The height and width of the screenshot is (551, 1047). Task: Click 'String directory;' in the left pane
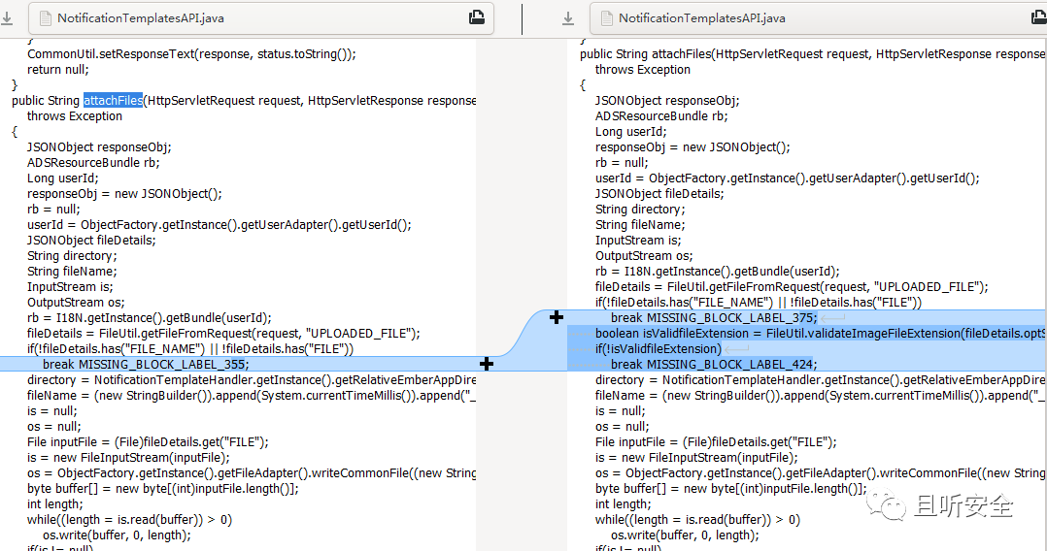(72, 255)
